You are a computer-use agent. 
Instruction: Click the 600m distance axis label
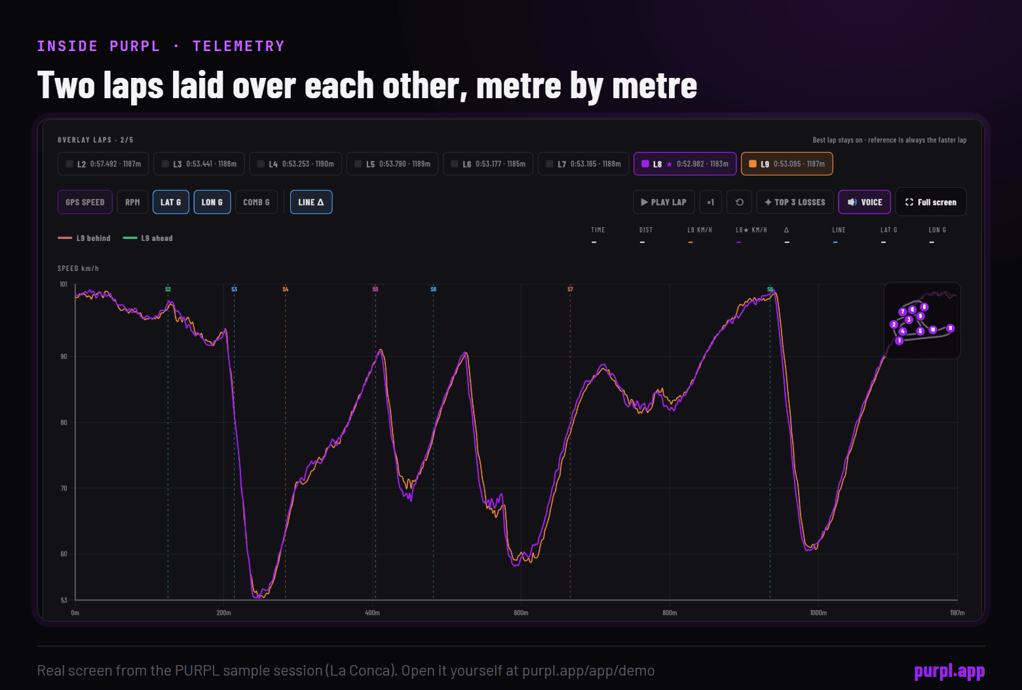521,613
